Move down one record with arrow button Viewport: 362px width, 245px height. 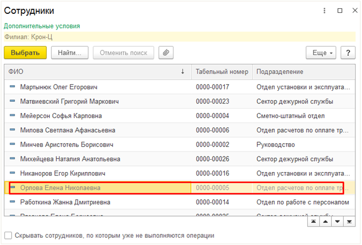click(x=337, y=222)
